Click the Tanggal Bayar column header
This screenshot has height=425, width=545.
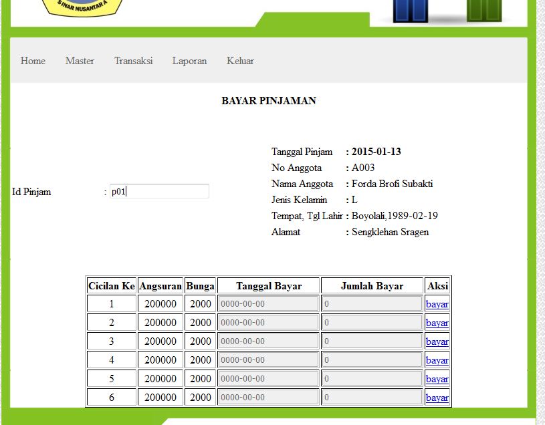pos(267,285)
